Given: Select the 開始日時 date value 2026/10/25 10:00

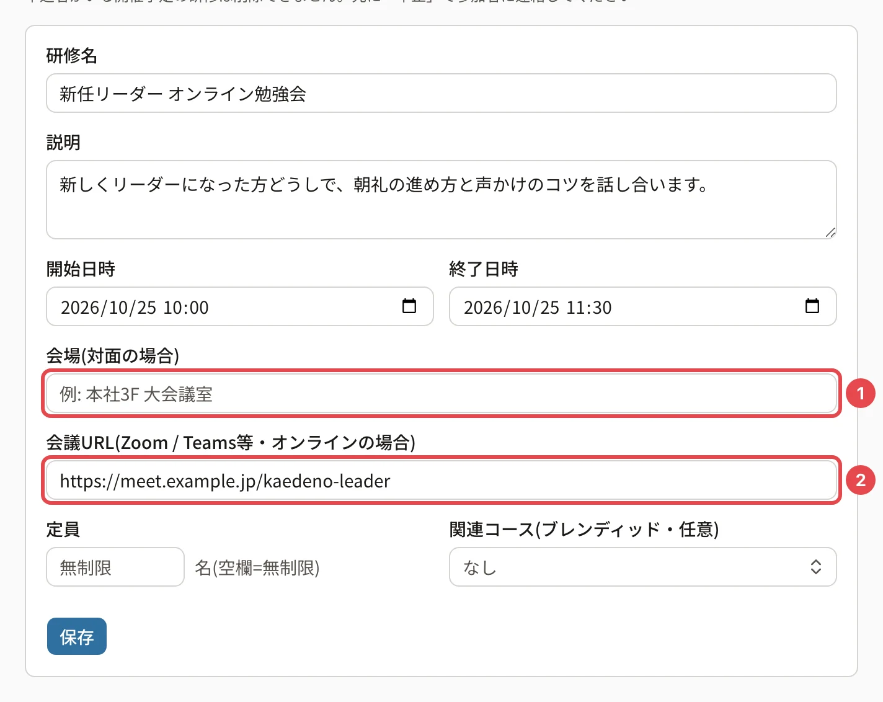Looking at the screenshot, I should [135, 307].
